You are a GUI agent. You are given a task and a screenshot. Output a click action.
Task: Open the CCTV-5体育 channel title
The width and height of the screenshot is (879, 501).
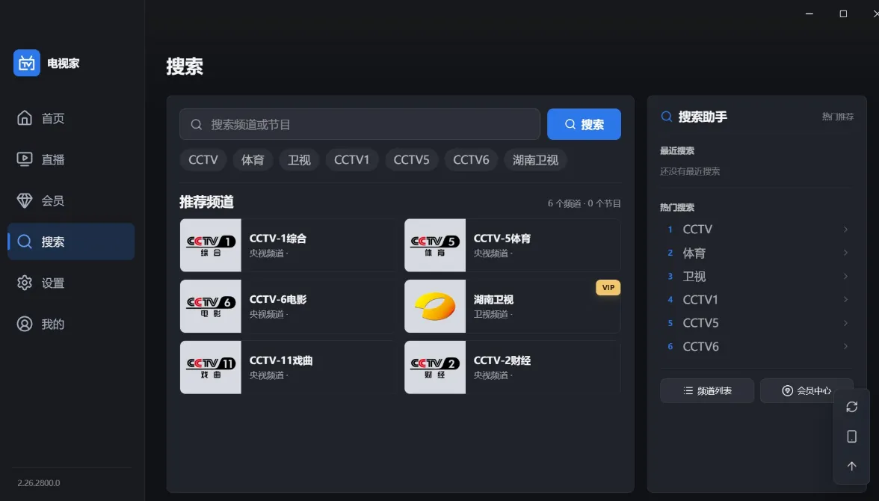click(502, 239)
